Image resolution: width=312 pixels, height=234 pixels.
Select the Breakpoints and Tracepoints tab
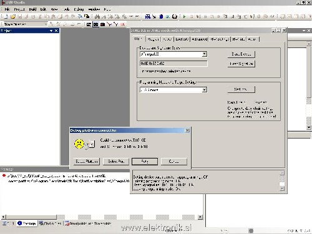click(88, 223)
